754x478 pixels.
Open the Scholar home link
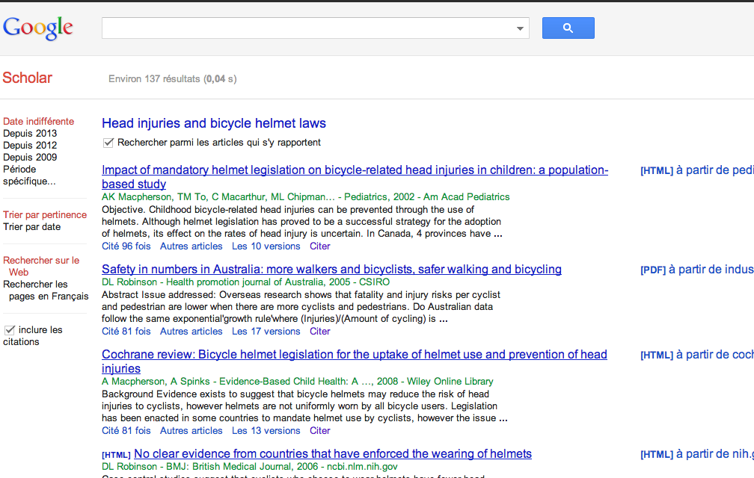pos(28,78)
